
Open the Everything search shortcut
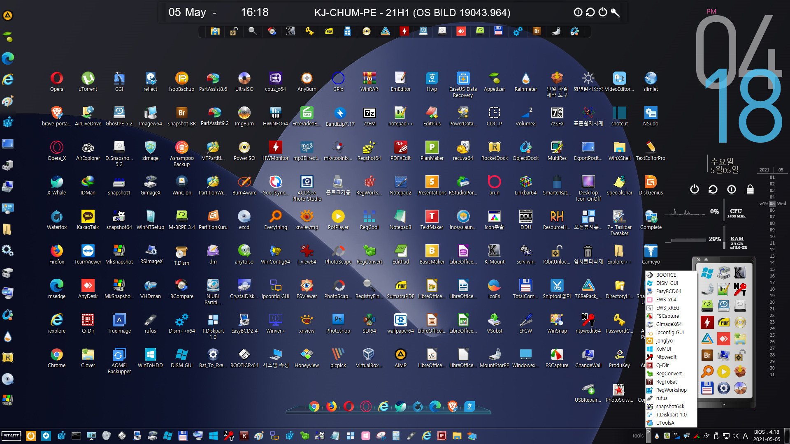275,220
